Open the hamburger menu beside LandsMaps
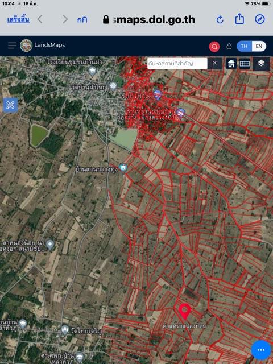This screenshot has width=273, height=364. (x=12, y=45)
